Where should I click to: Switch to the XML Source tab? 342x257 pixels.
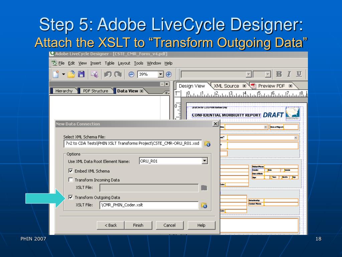[x=226, y=86]
